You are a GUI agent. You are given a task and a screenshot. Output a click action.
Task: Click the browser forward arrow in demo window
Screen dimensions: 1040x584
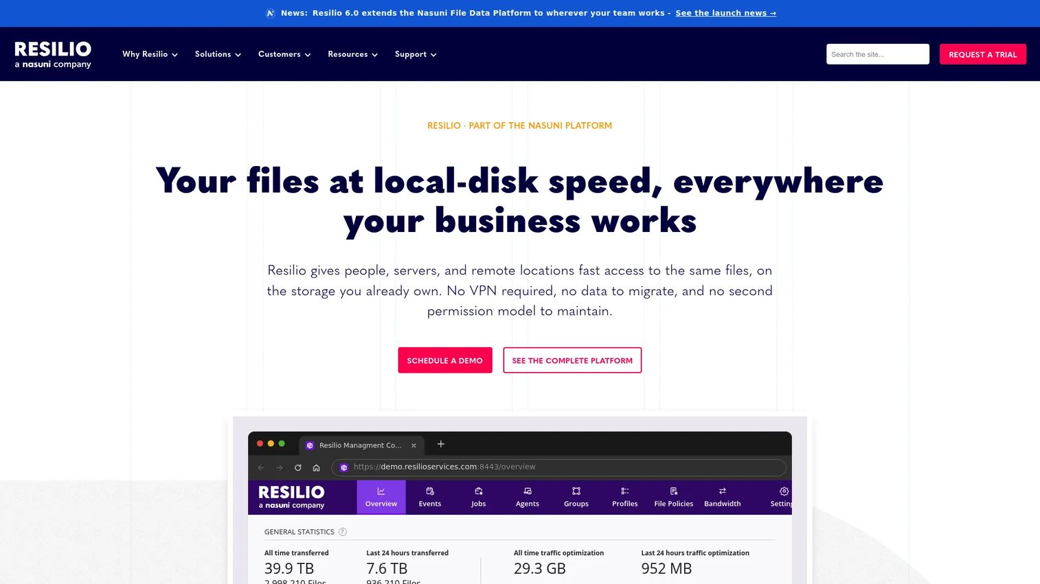click(x=280, y=467)
